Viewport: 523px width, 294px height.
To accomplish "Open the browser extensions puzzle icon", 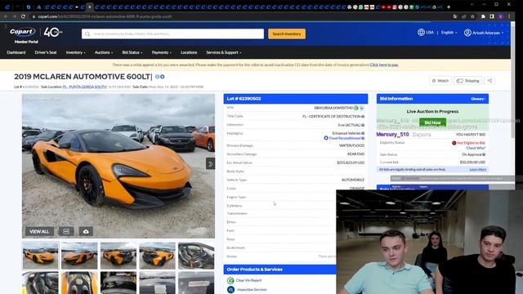I will pyautogui.click(x=483, y=16).
